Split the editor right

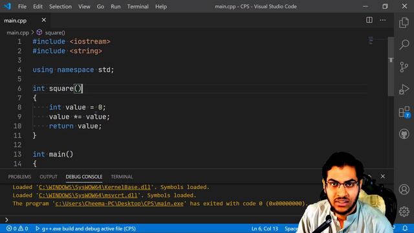pos(369,20)
